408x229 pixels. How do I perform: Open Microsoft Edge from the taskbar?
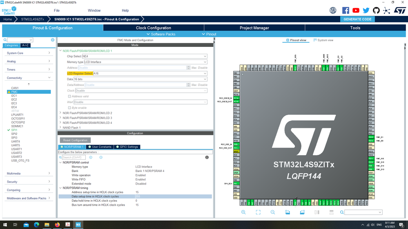(x=36, y=225)
